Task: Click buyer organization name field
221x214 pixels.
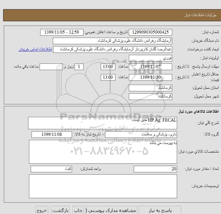Action: [113, 41]
